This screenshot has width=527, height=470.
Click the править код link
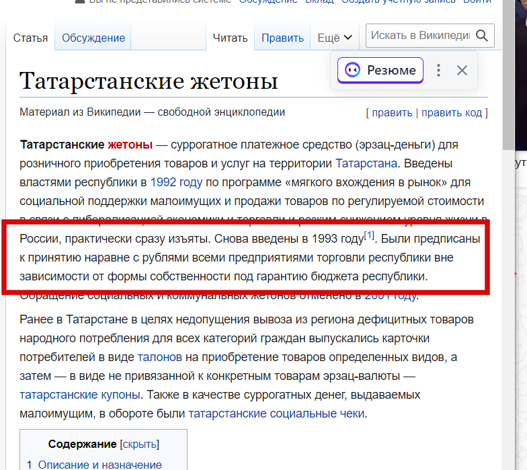coord(452,113)
